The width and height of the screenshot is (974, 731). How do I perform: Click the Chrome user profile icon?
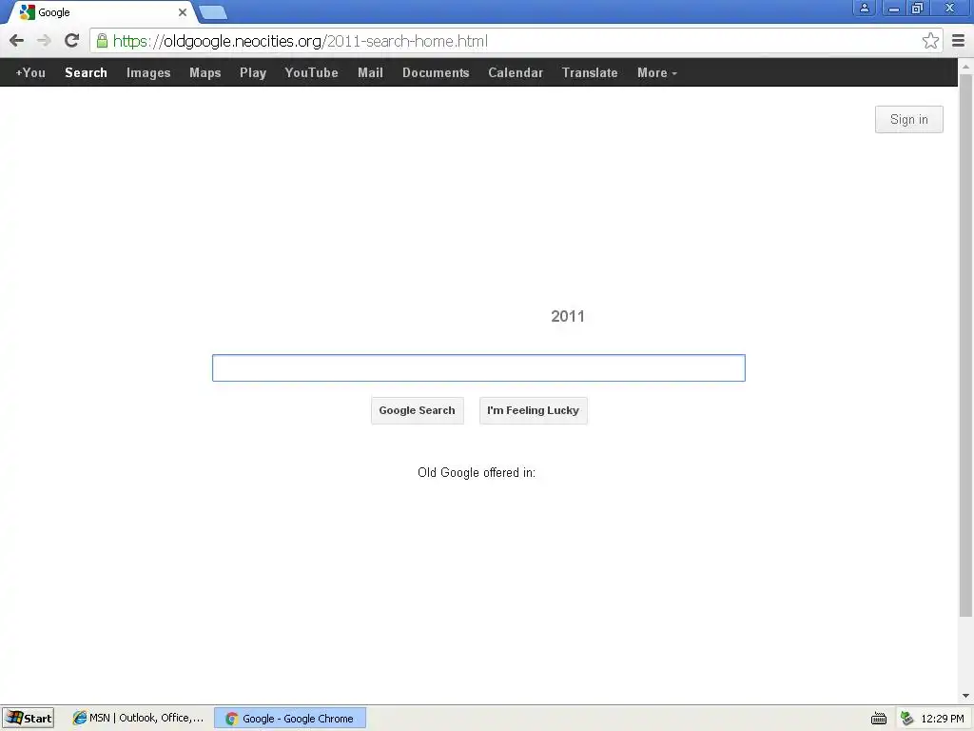tap(864, 8)
